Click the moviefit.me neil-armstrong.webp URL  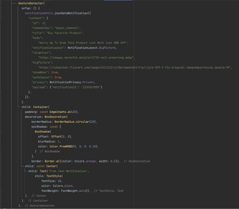coord(86,58)
